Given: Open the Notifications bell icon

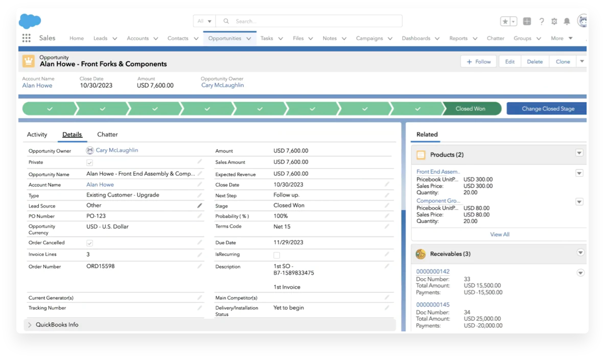Looking at the screenshot, I should [x=567, y=21].
